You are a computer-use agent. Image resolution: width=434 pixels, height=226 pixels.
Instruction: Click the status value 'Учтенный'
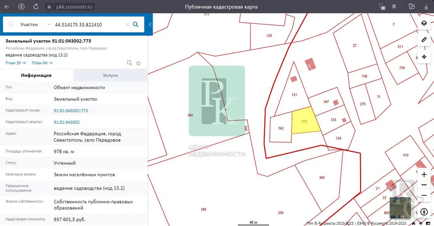[64, 163]
